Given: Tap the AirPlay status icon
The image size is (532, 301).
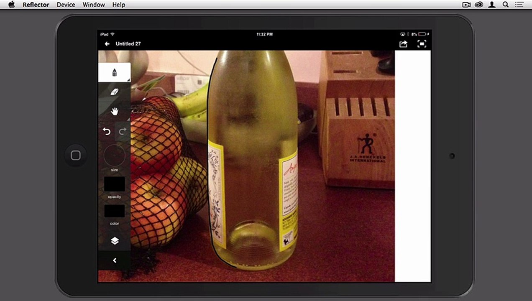Looking at the screenshot, I should (x=403, y=34).
